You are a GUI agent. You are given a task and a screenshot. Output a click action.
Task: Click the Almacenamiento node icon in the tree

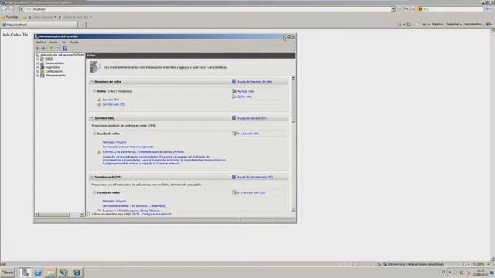click(x=43, y=76)
